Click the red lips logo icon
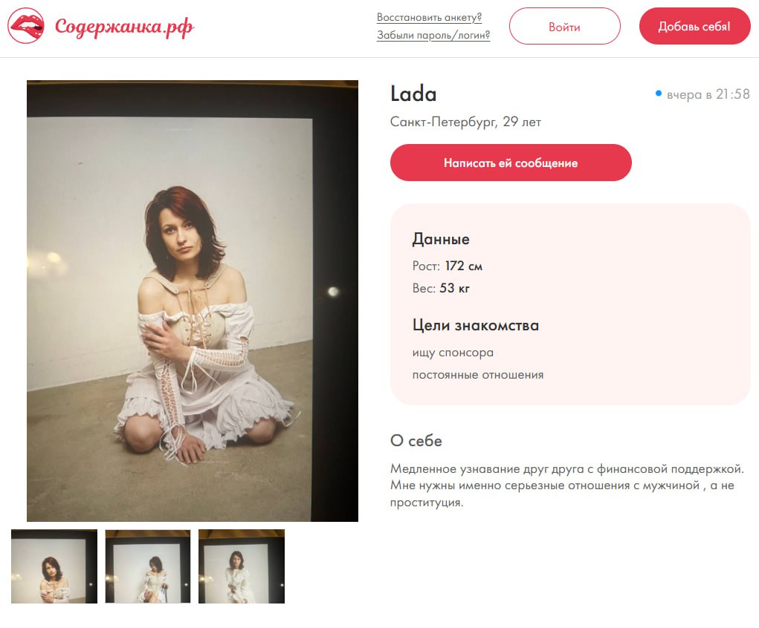The height and width of the screenshot is (628, 759). (x=26, y=26)
